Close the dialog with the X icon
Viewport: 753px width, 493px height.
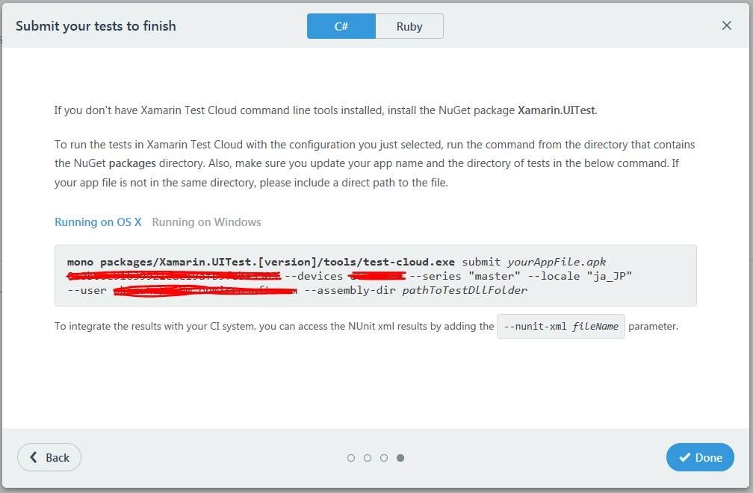[x=727, y=25]
